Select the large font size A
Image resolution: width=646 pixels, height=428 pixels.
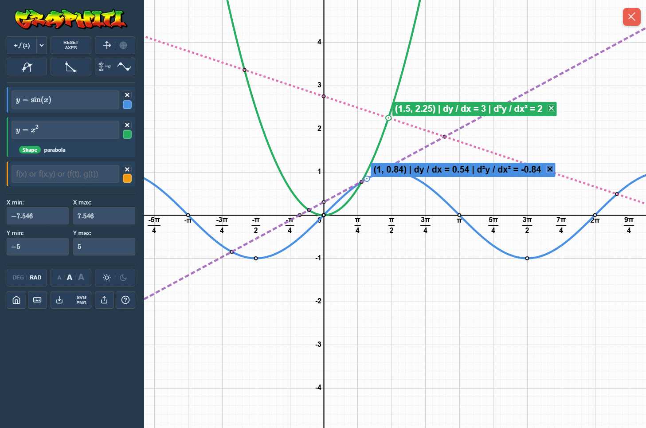click(x=81, y=277)
